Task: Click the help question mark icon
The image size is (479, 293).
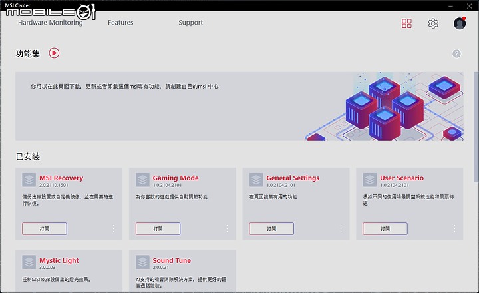Action: pos(456,53)
